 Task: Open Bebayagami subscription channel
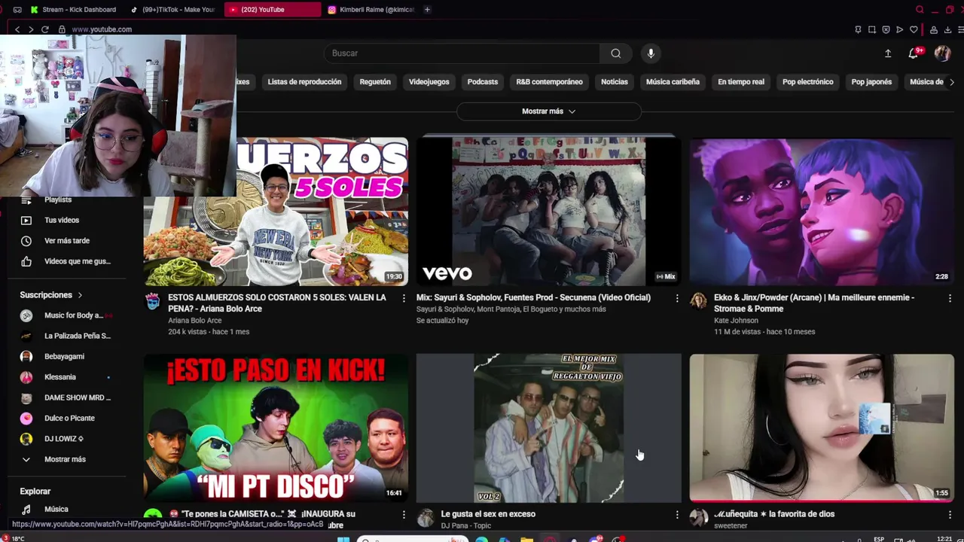(x=65, y=356)
